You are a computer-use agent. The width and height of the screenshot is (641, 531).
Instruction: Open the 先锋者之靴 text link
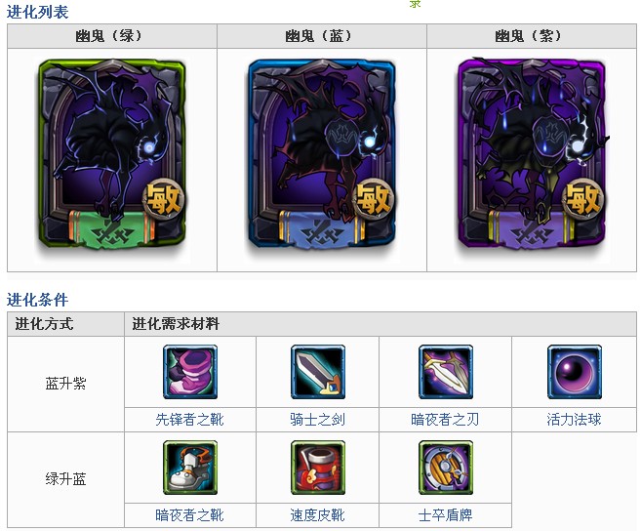[x=189, y=420]
